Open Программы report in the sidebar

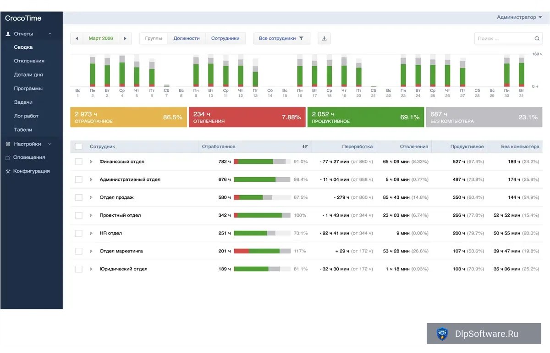(x=28, y=89)
